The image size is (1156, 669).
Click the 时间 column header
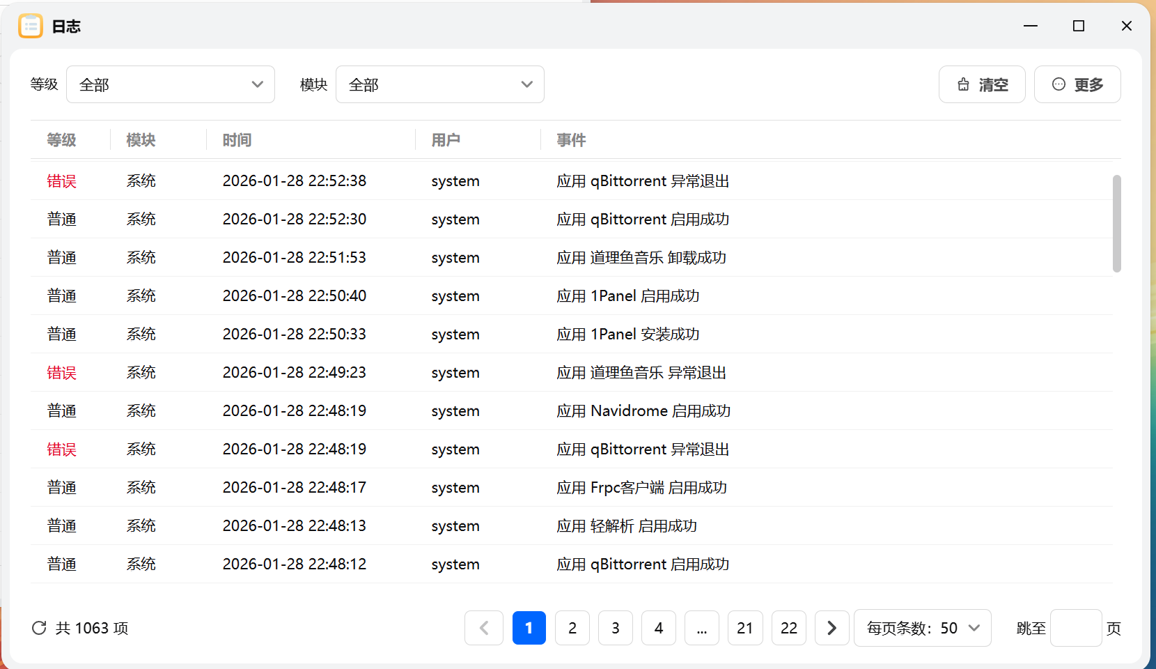pyautogui.click(x=237, y=140)
